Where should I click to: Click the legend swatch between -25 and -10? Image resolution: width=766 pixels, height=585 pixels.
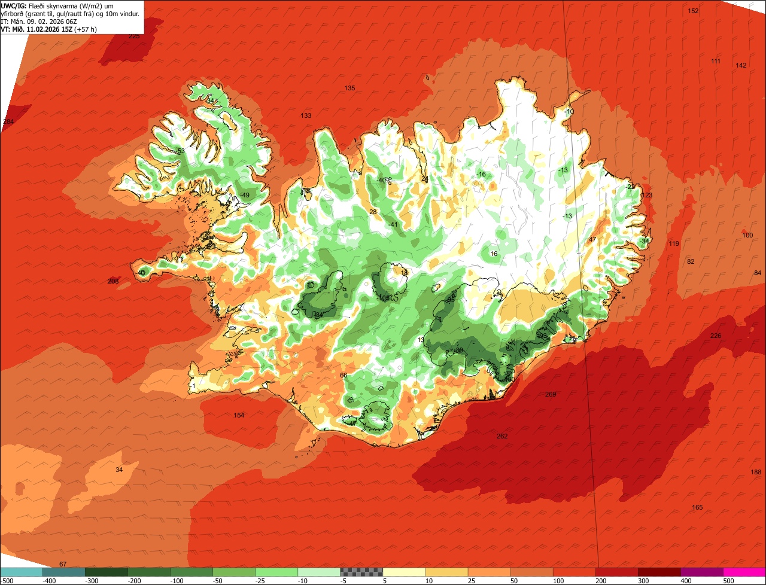(276, 572)
